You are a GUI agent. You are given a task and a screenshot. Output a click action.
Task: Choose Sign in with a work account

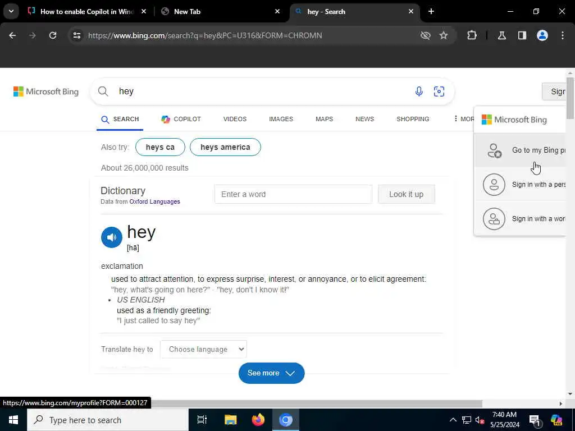pyautogui.click(x=520, y=218)
